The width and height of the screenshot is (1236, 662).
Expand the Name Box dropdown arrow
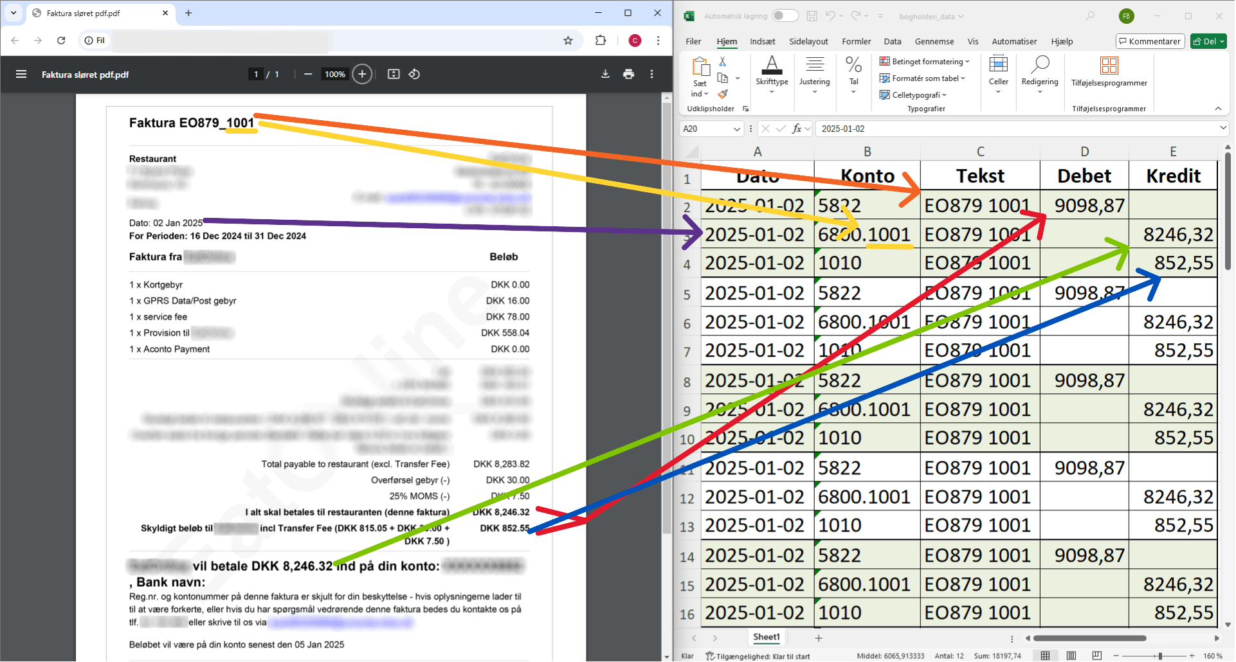[737, 129]
